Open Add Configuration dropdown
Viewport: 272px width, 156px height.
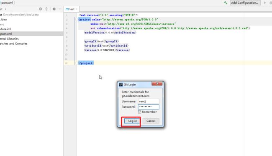245,3
